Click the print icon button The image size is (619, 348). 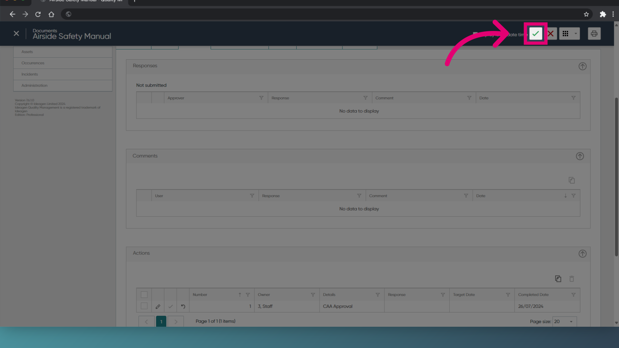pos(594,34)
